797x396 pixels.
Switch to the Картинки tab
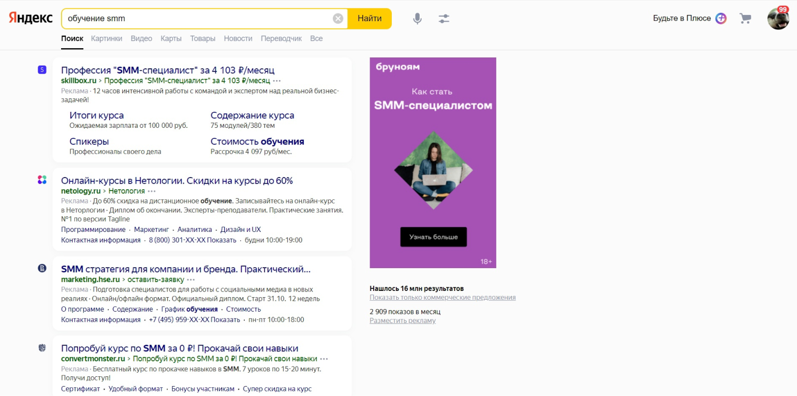coord(107,38)
